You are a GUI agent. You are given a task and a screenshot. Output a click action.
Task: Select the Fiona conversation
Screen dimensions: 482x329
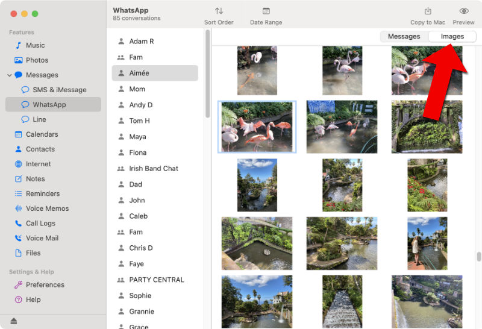[155, 152]
